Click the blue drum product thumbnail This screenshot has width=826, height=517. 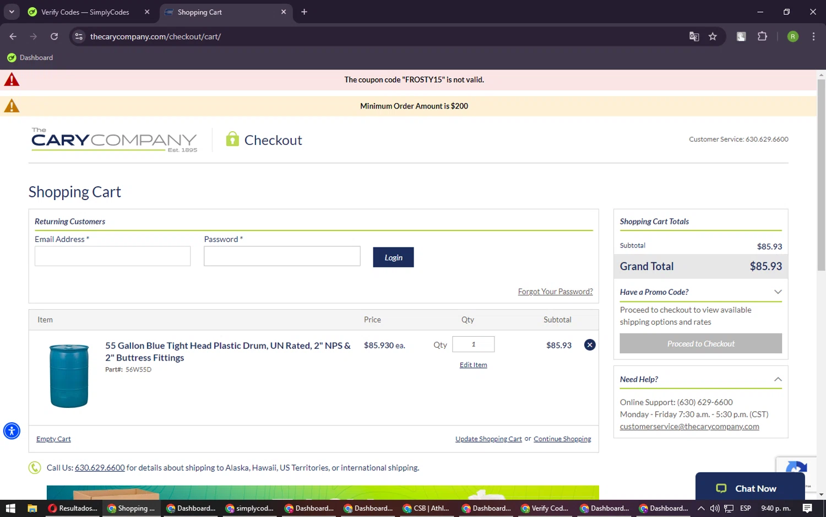click(x=69, y=376)
